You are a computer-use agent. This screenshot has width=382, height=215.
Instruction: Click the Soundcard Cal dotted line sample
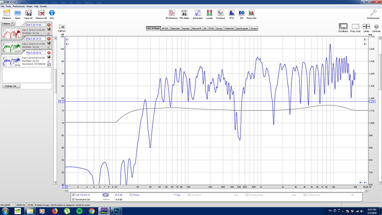point(106,199)
